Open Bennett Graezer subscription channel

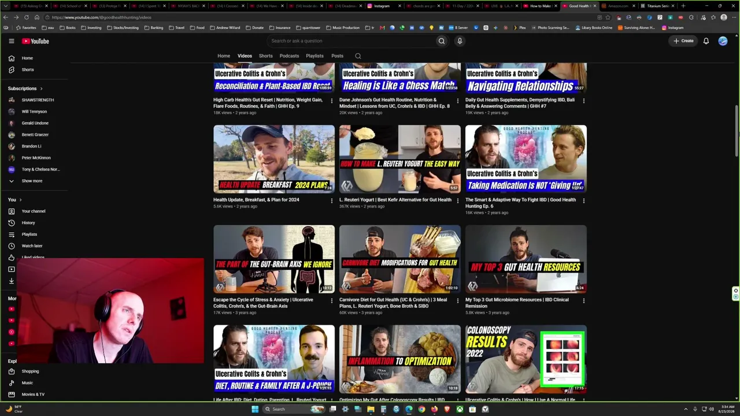(35, 135)
